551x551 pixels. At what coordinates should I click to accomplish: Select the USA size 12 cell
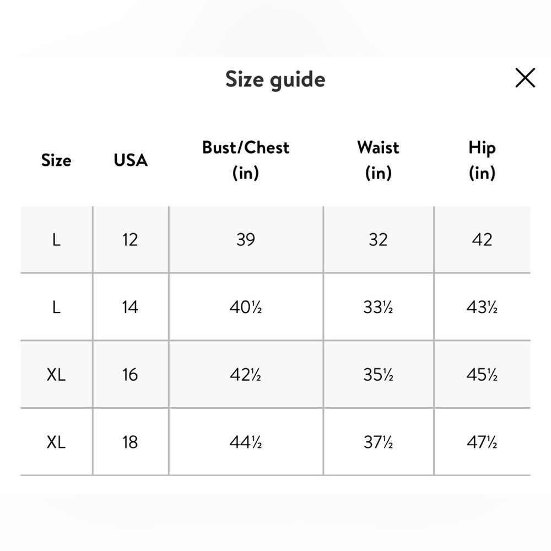131,240
